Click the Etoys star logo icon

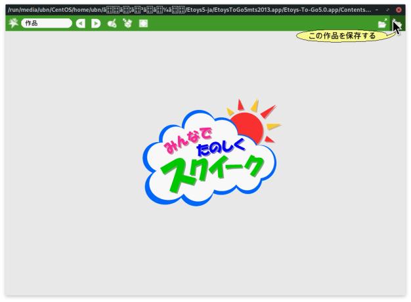coord(13,23)
